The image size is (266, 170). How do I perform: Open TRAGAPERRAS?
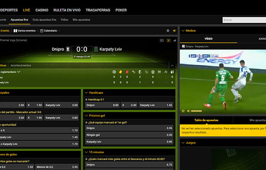click(x=98, y=10)
